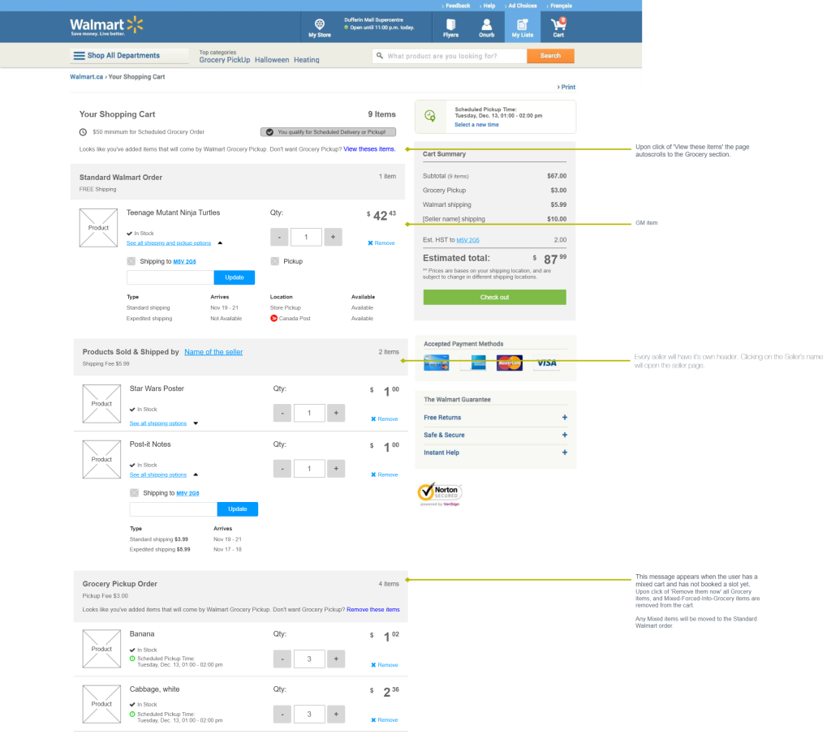Open Feedback link in top bar
This screenshot has width=831, height=734.
[456, 6]
